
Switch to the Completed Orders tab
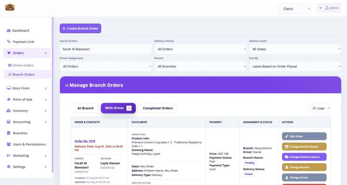coord(158,108)
